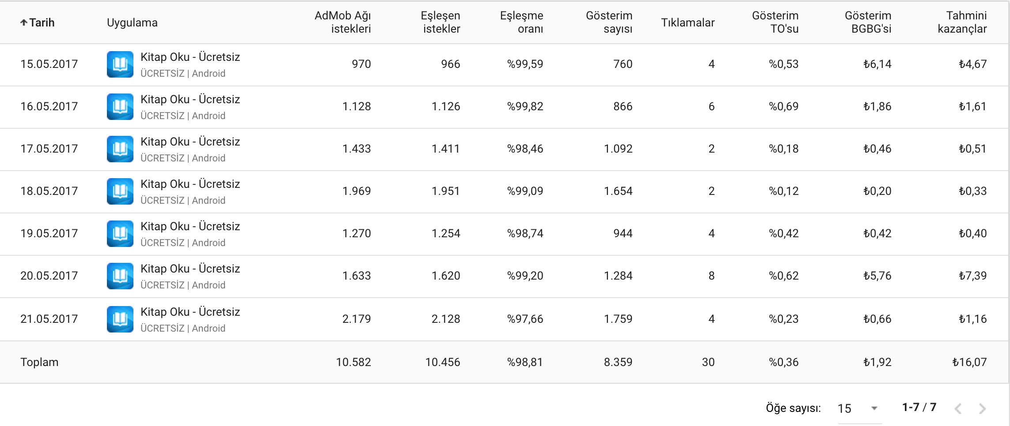
Task: Click the Uygulama column header
Action: pos(132,22)
